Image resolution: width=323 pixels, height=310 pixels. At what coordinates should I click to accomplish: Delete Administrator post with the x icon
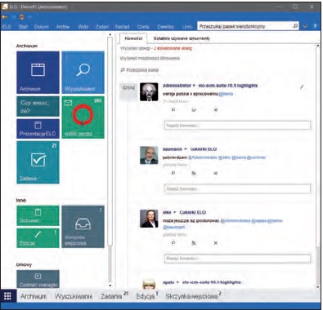point(216,110)
